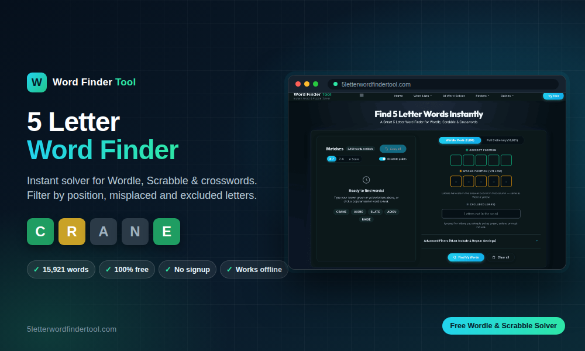Choose the AUDIO starter word chip

pyautogui.click(x=359, y=212)
